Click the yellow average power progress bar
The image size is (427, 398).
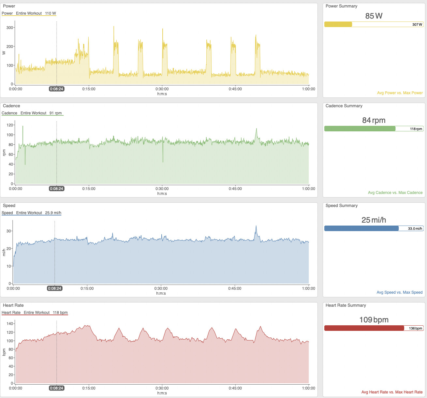coord(338,24)
